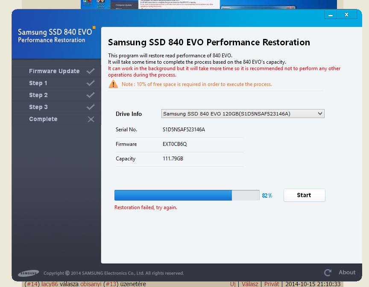The image size is (369, 287).
Task: Close the Performance Restoration window
Action: [x=347, y=15]
